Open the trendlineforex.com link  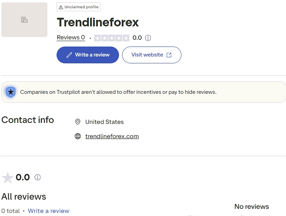[112, 136]
